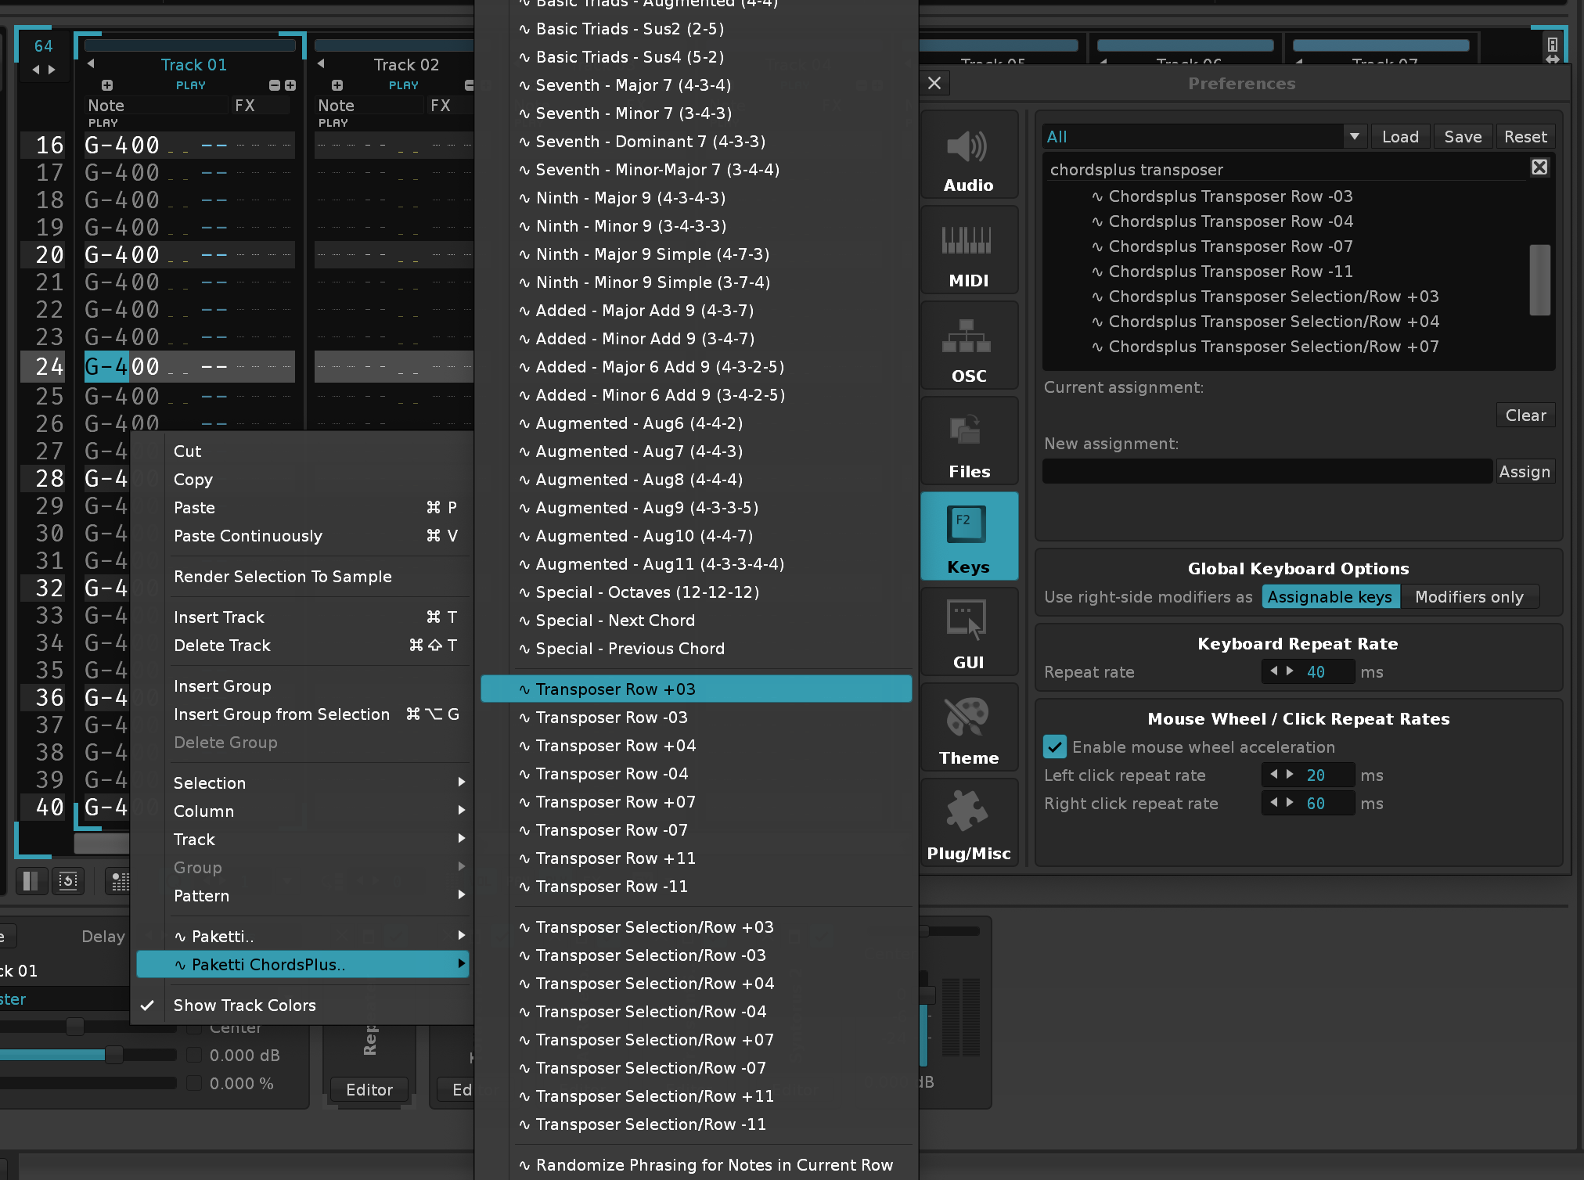Screen dimensions: 1584x1180
Task: Clear the chordsplus transposer search field
Action: (x=1539, y=167)
